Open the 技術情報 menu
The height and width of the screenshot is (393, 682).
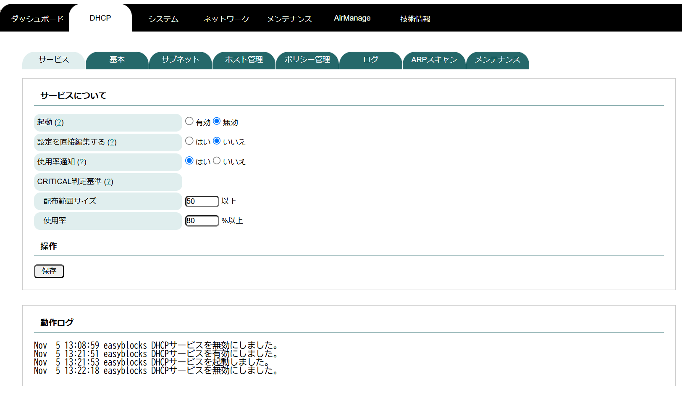[x=415, y=18]
